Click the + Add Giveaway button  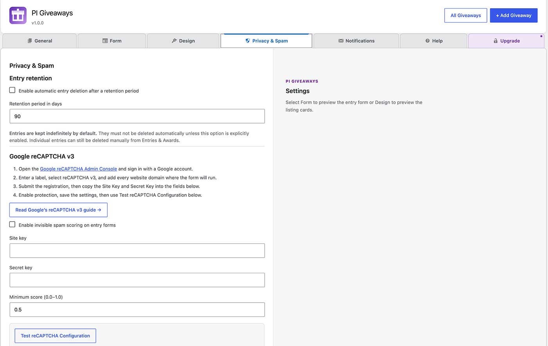[x=514, y=15]
